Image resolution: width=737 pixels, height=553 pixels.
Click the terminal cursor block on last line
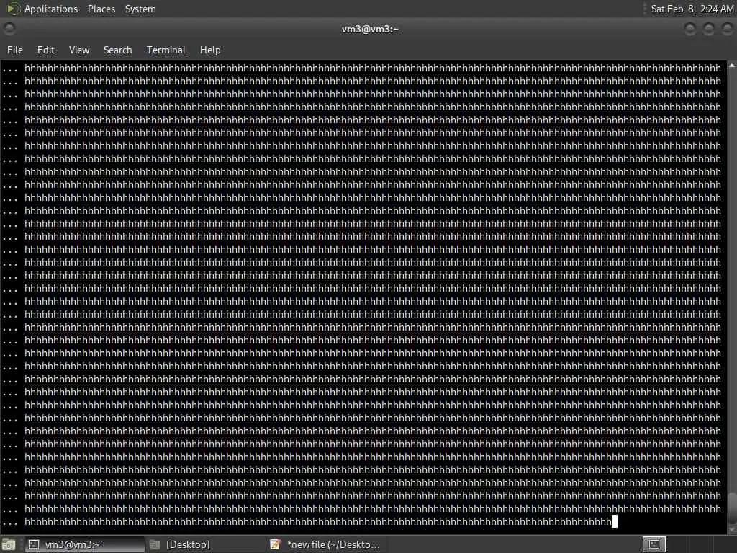(x=615, y=521)
